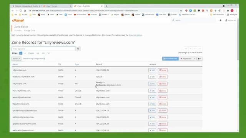The width and height of the screenshot is (246, 138).
Task: Close the Zone Editor browser tab
Action: pos(101,6)
